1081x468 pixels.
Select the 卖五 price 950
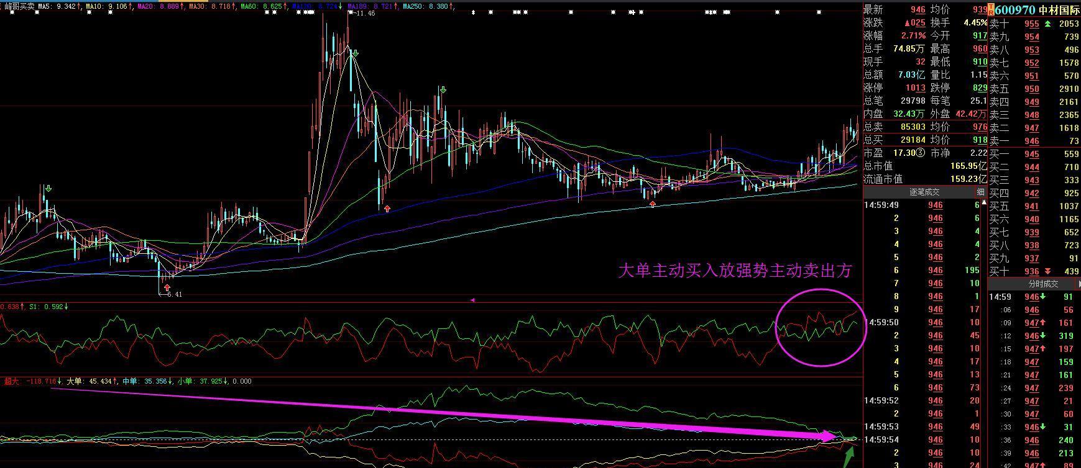[1032, 89]
